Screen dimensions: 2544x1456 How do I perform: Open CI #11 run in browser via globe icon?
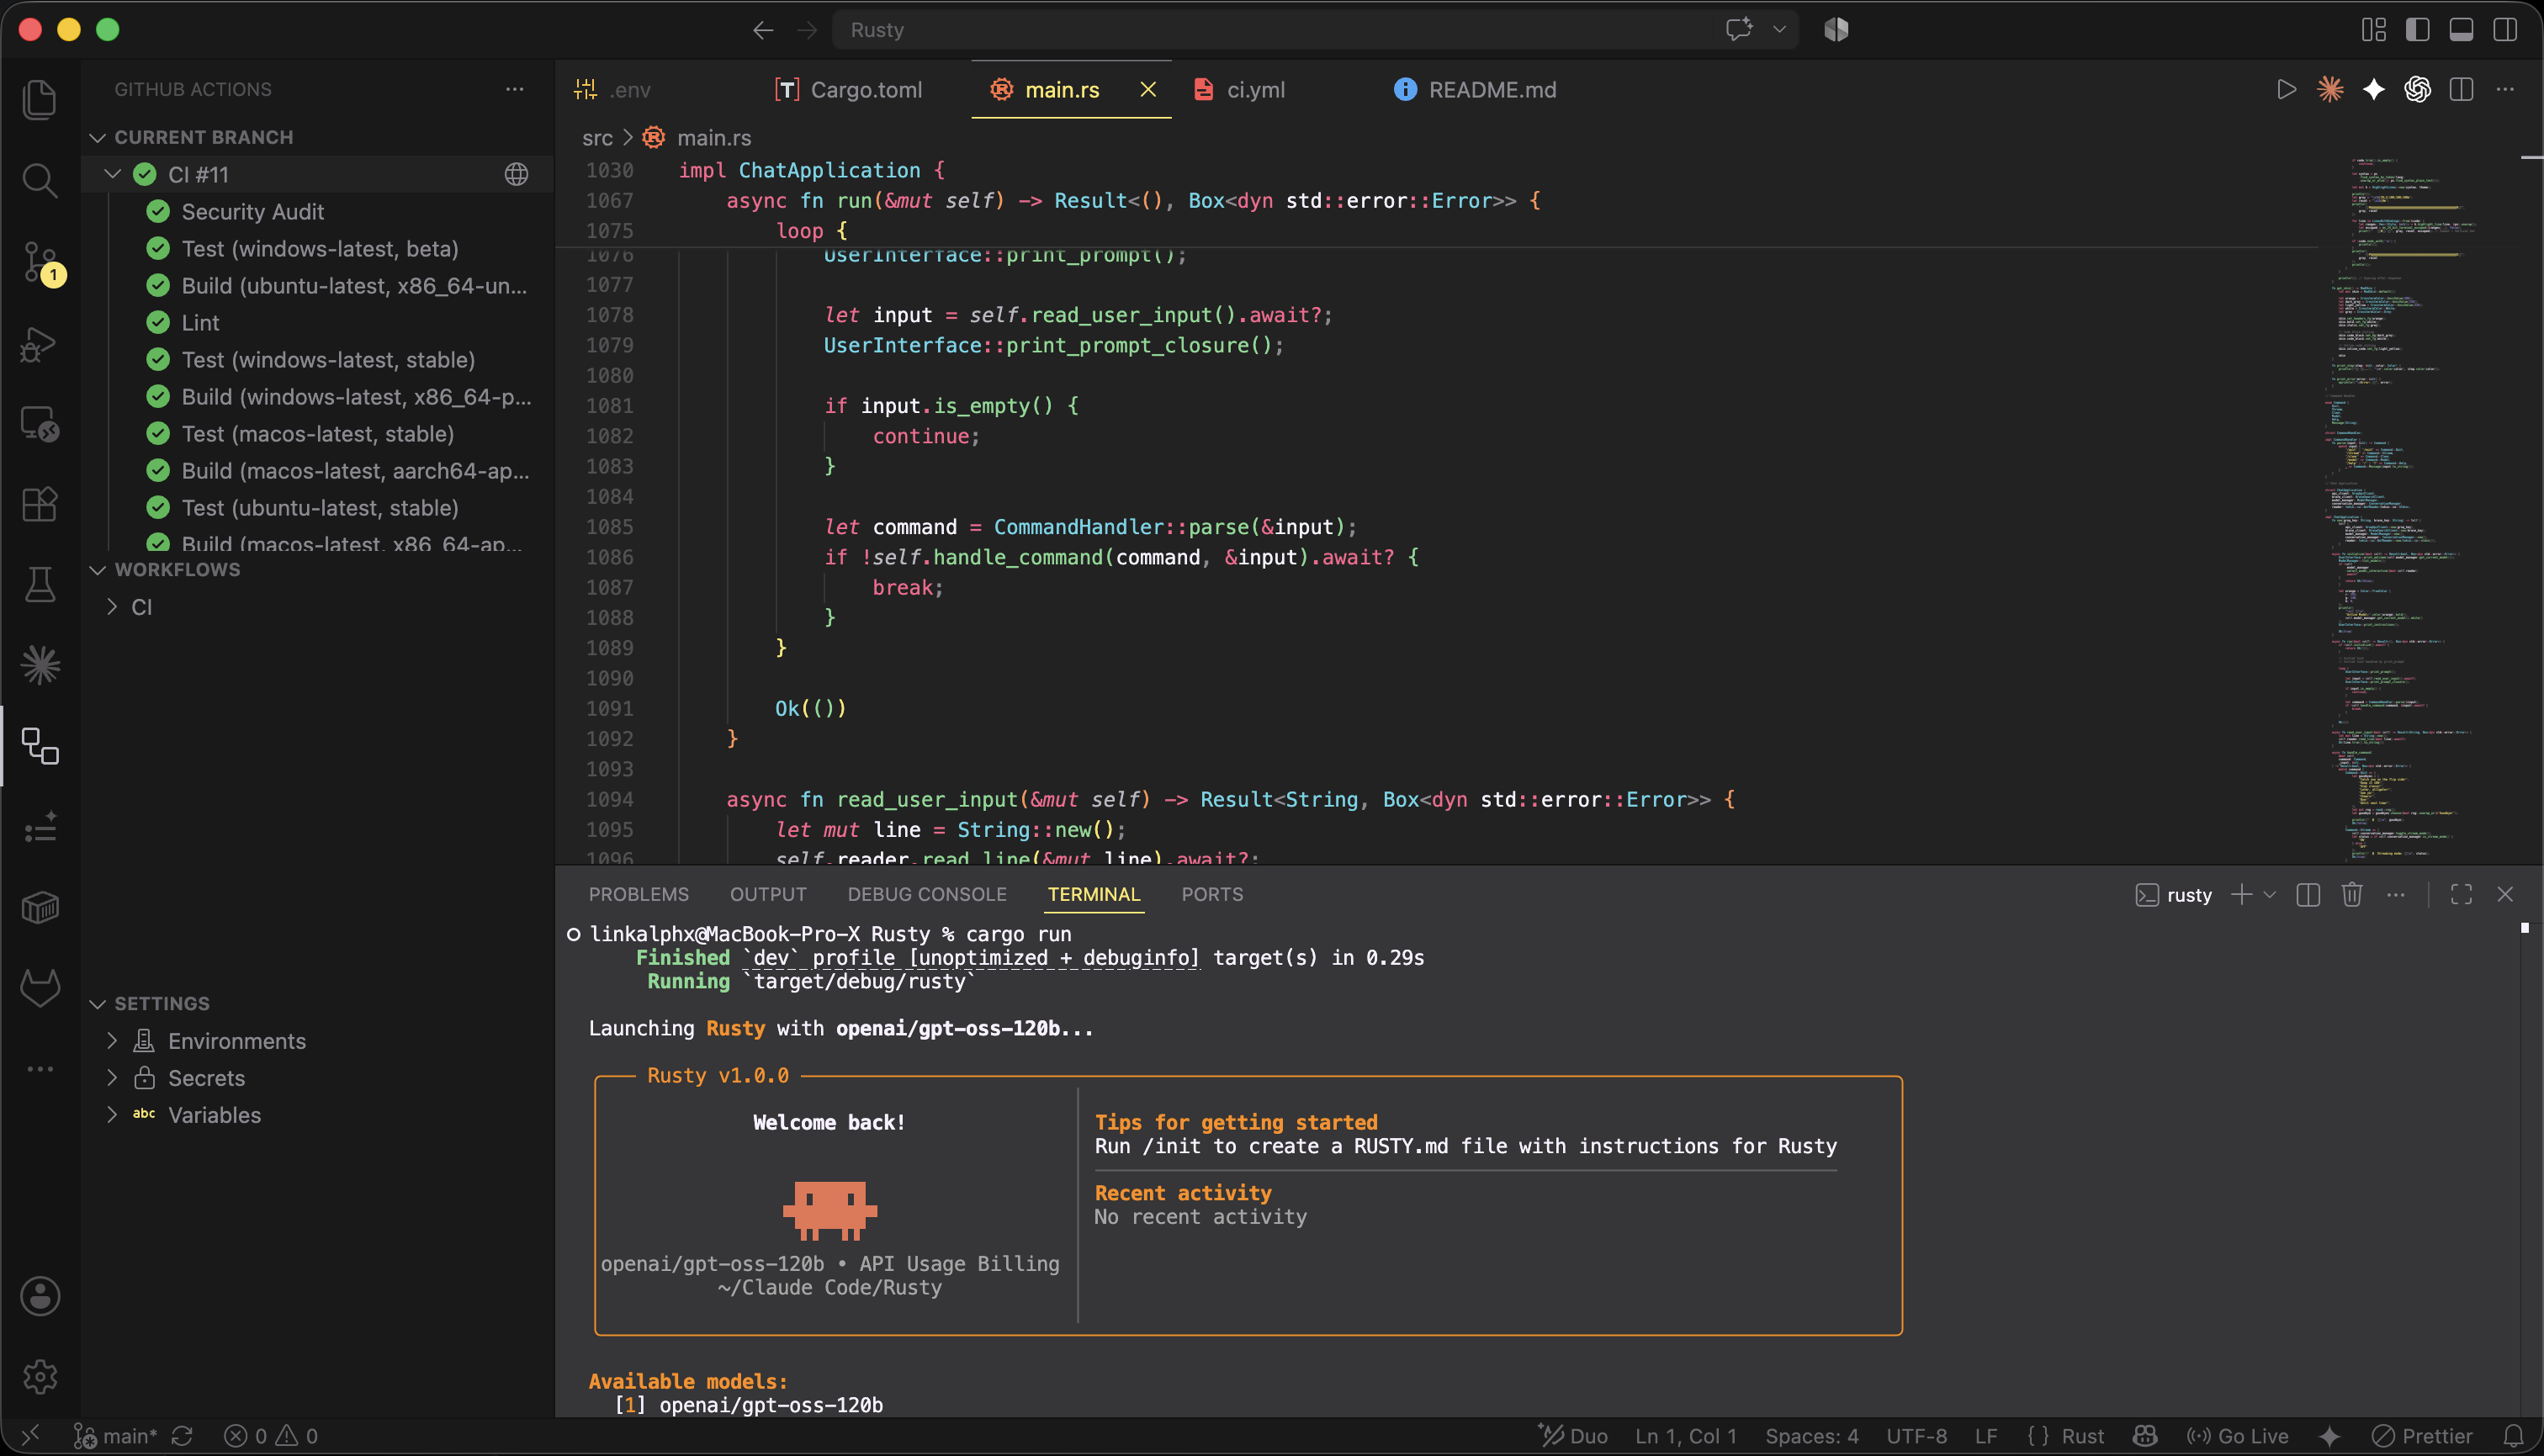click(x=516, y=174)
